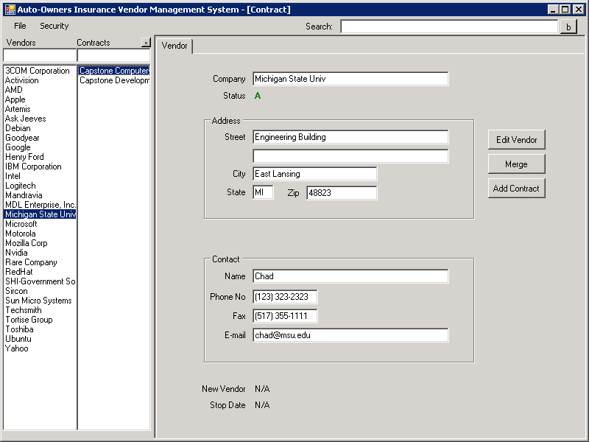Click the green Status A indicator

click(x=258, y=96)
